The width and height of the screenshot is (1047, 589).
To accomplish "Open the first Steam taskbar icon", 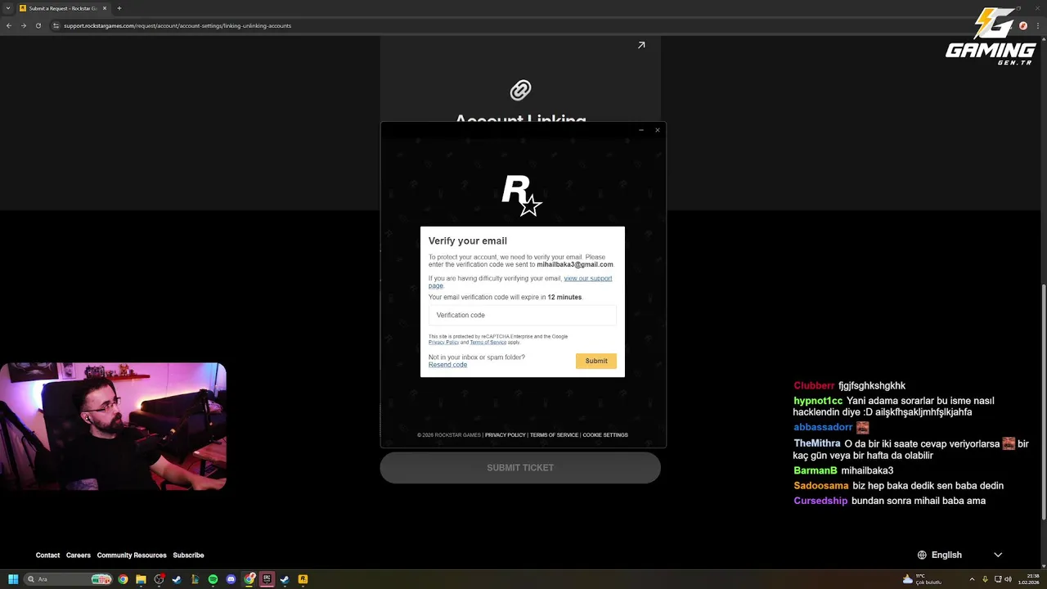I will (x=177, y=579).
